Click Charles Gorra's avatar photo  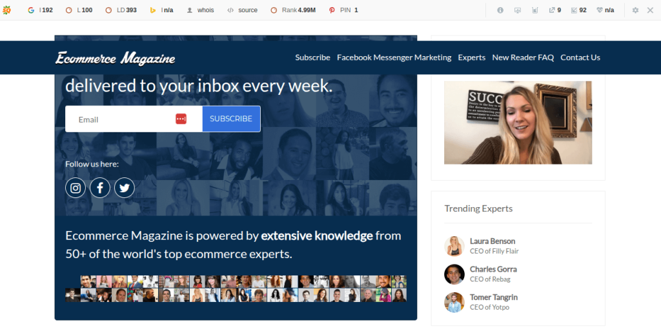[x=454, y=274]
